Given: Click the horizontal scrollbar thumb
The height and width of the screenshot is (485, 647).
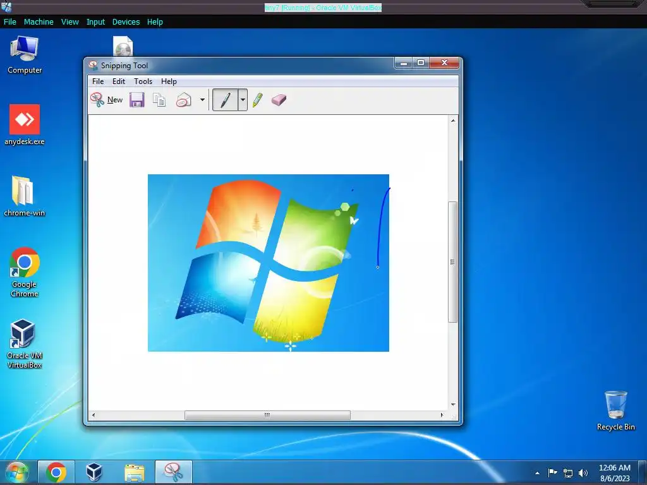Looking at the screenshot, I should 267,415.
